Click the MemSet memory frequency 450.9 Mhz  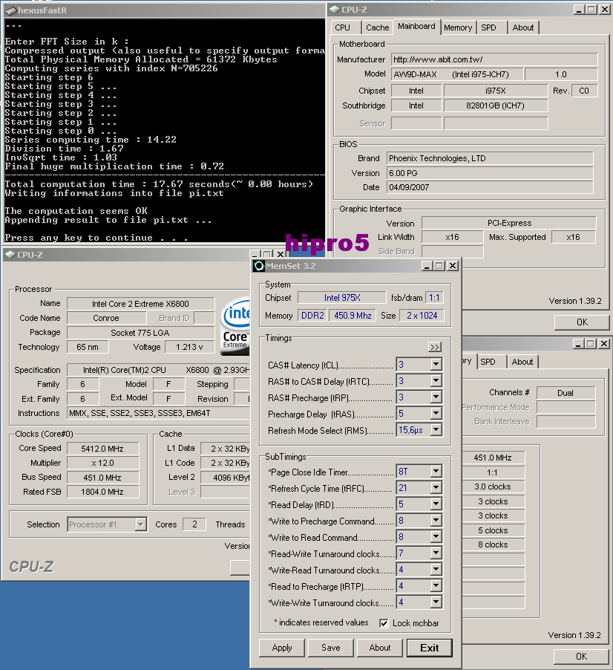tap(353, 316)
